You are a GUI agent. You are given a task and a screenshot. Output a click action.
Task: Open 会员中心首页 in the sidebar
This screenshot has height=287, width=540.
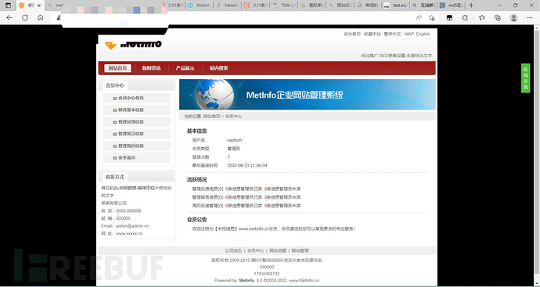pos(136,98)
